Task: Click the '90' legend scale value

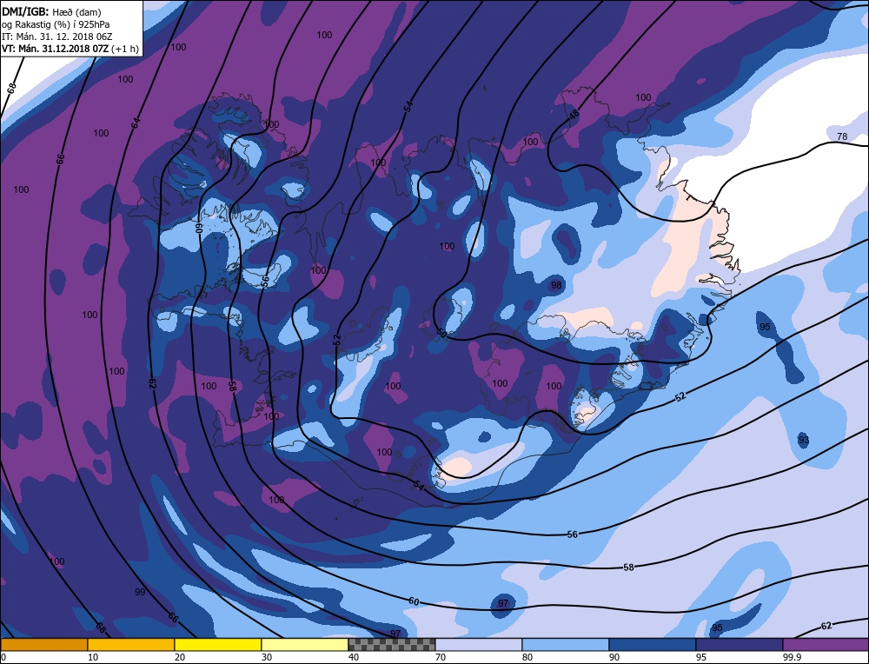Action: (x=614, y=657)
